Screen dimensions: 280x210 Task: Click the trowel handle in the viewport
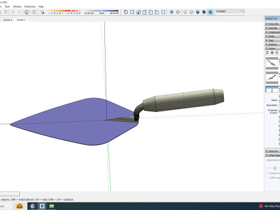[x=185, y=100]
